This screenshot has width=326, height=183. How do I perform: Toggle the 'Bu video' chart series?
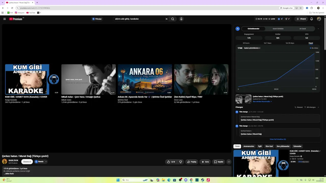[x=314, y=48]
